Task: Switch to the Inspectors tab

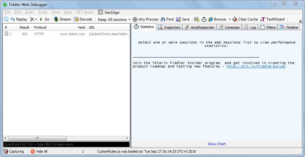Action: [x=169, y=27]
